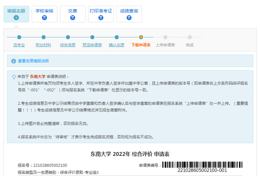Open the 查看志愿填报说明 link

tap(33, 61)
